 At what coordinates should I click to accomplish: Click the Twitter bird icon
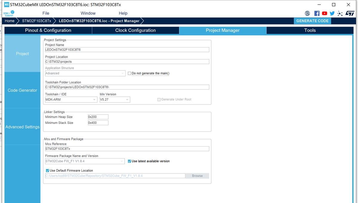[332, 13]
